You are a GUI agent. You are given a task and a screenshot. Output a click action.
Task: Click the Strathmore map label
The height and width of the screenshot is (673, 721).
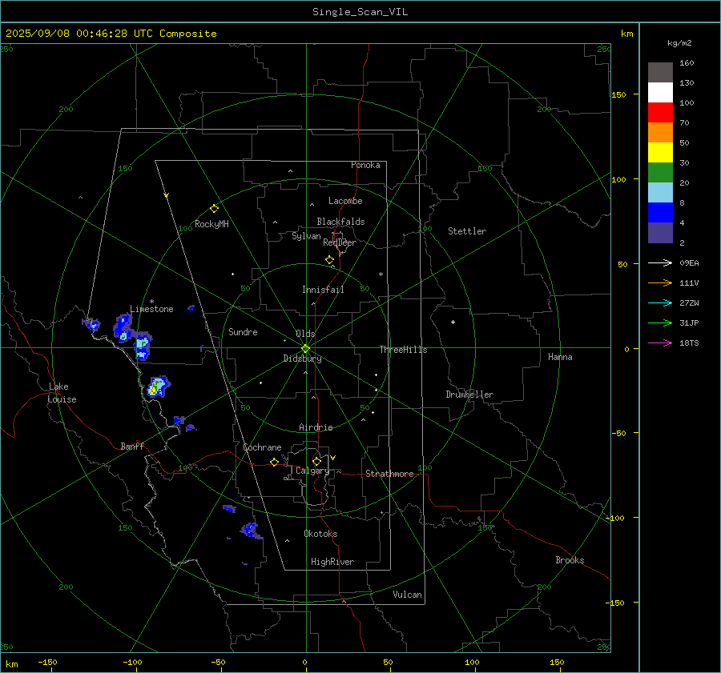(x=389, y=474)
